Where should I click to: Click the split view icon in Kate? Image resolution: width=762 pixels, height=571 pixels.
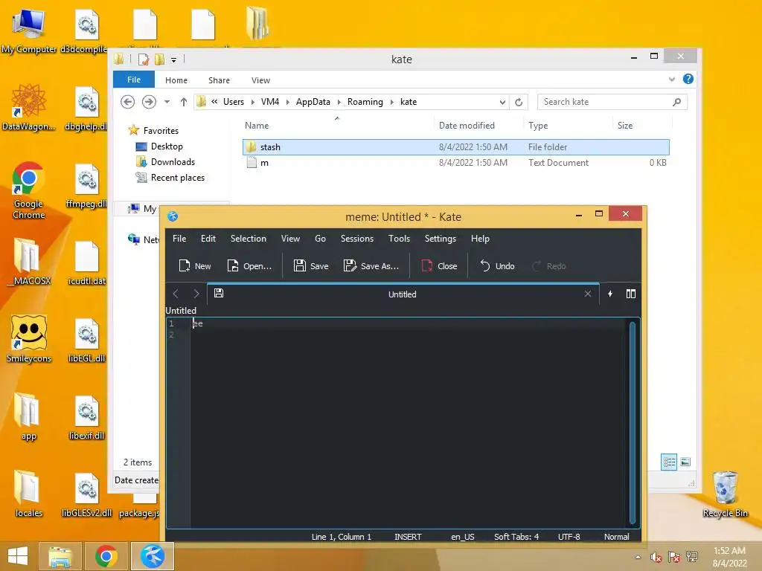pos(631,294)
